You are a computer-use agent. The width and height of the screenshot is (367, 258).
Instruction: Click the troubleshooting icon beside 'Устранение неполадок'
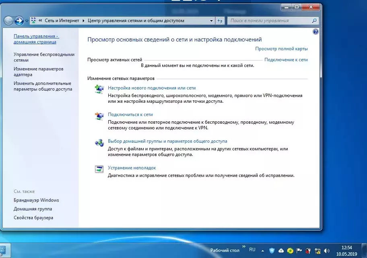tap(99, 169)
